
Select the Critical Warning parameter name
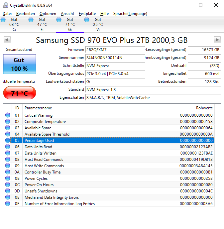39,115
